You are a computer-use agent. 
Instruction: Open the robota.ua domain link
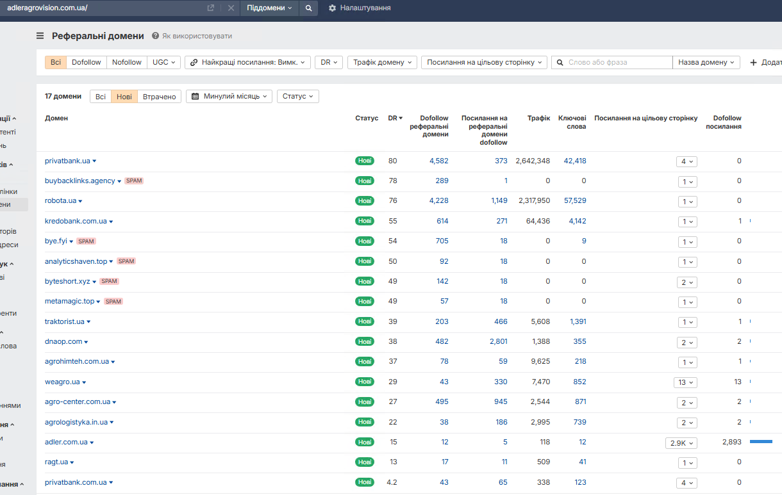point(60,200)
